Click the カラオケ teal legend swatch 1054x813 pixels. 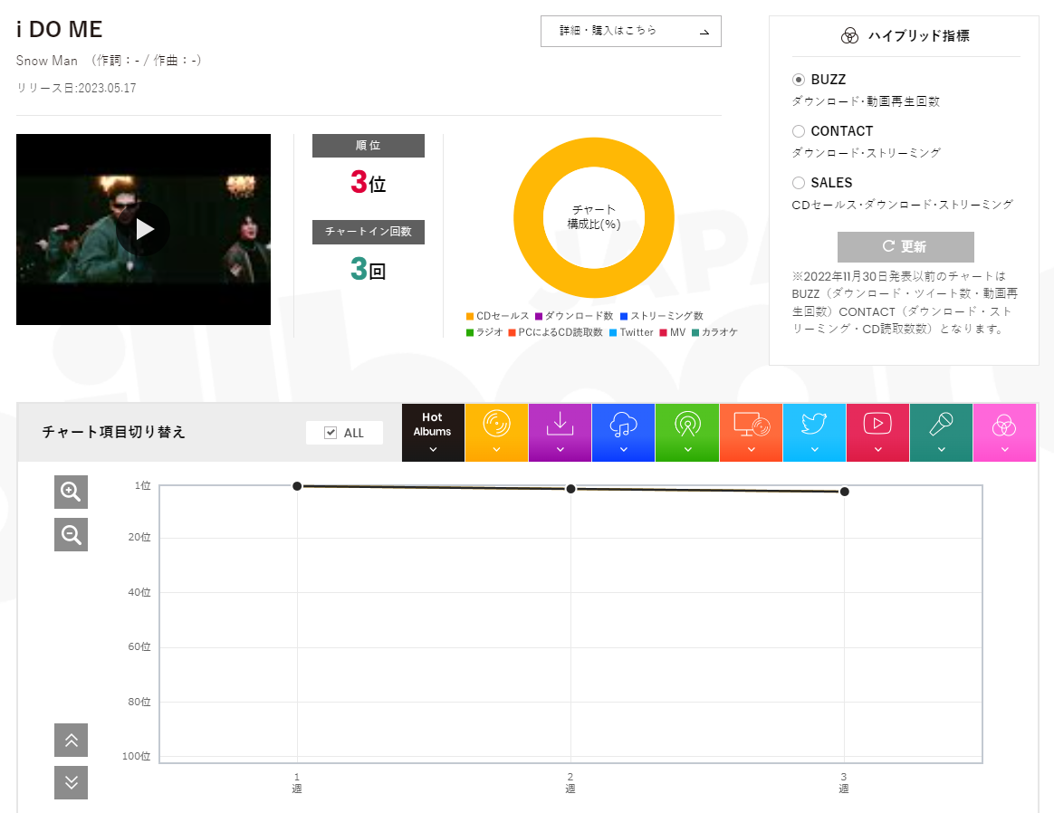(x=695, y=332)
